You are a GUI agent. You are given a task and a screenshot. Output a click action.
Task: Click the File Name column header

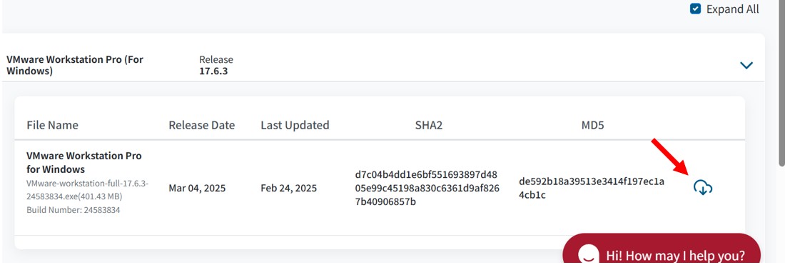pos(53,125)
